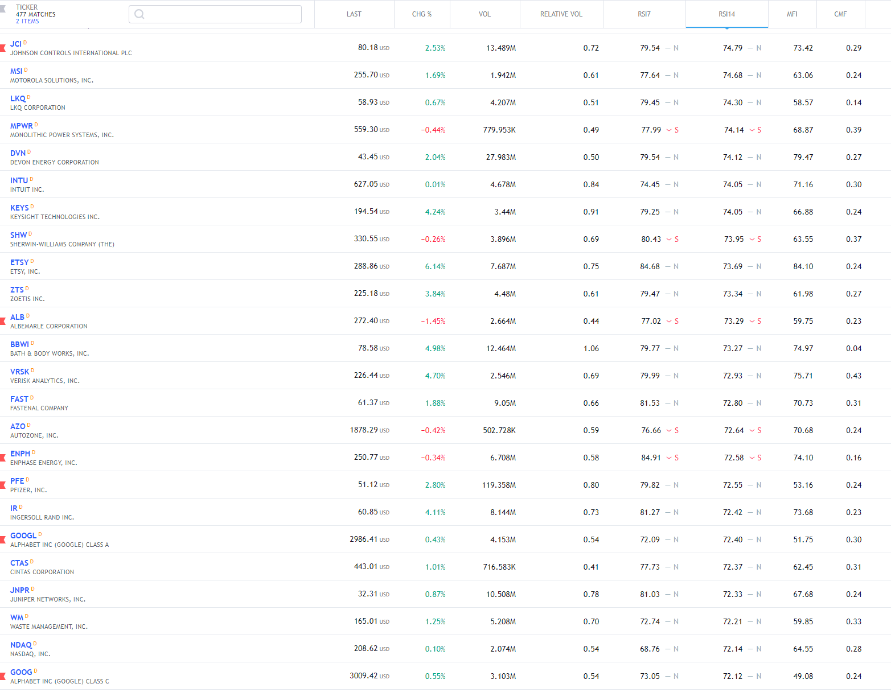Click MPWR RSI14 sell signal 'S'

(759, 130)
